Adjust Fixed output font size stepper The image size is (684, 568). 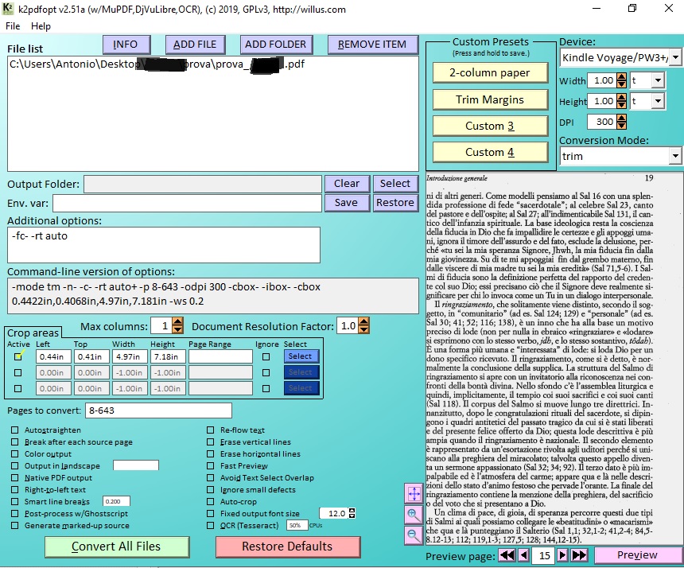point(352,513)
